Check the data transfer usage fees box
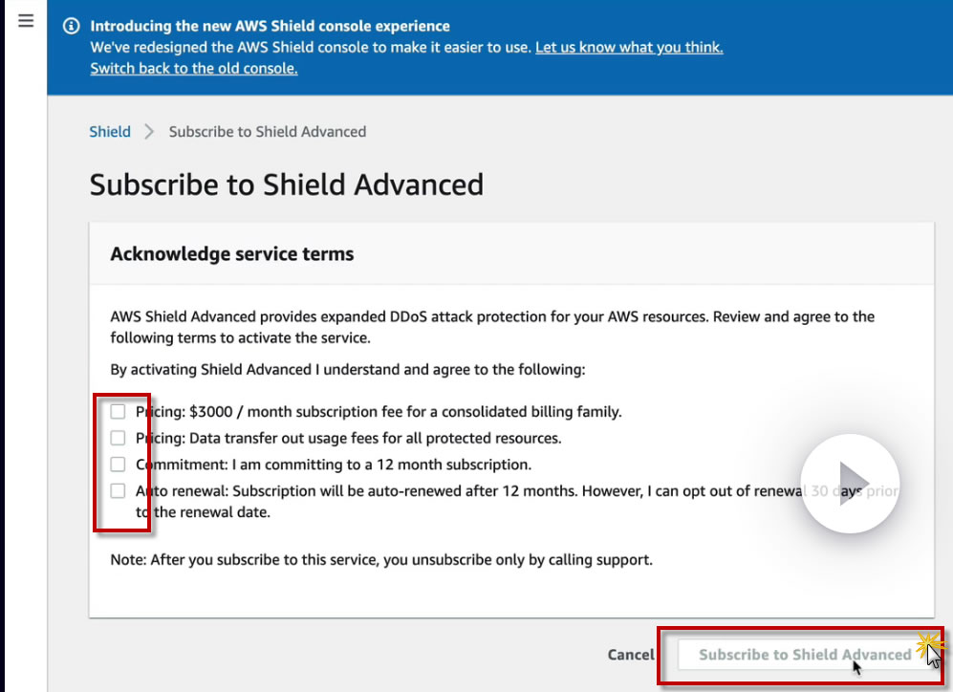The height and width of the screenshot is (692, 953). click(x=118, y=438)
